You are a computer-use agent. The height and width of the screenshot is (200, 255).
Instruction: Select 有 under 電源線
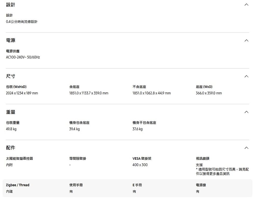coord(198,191)
